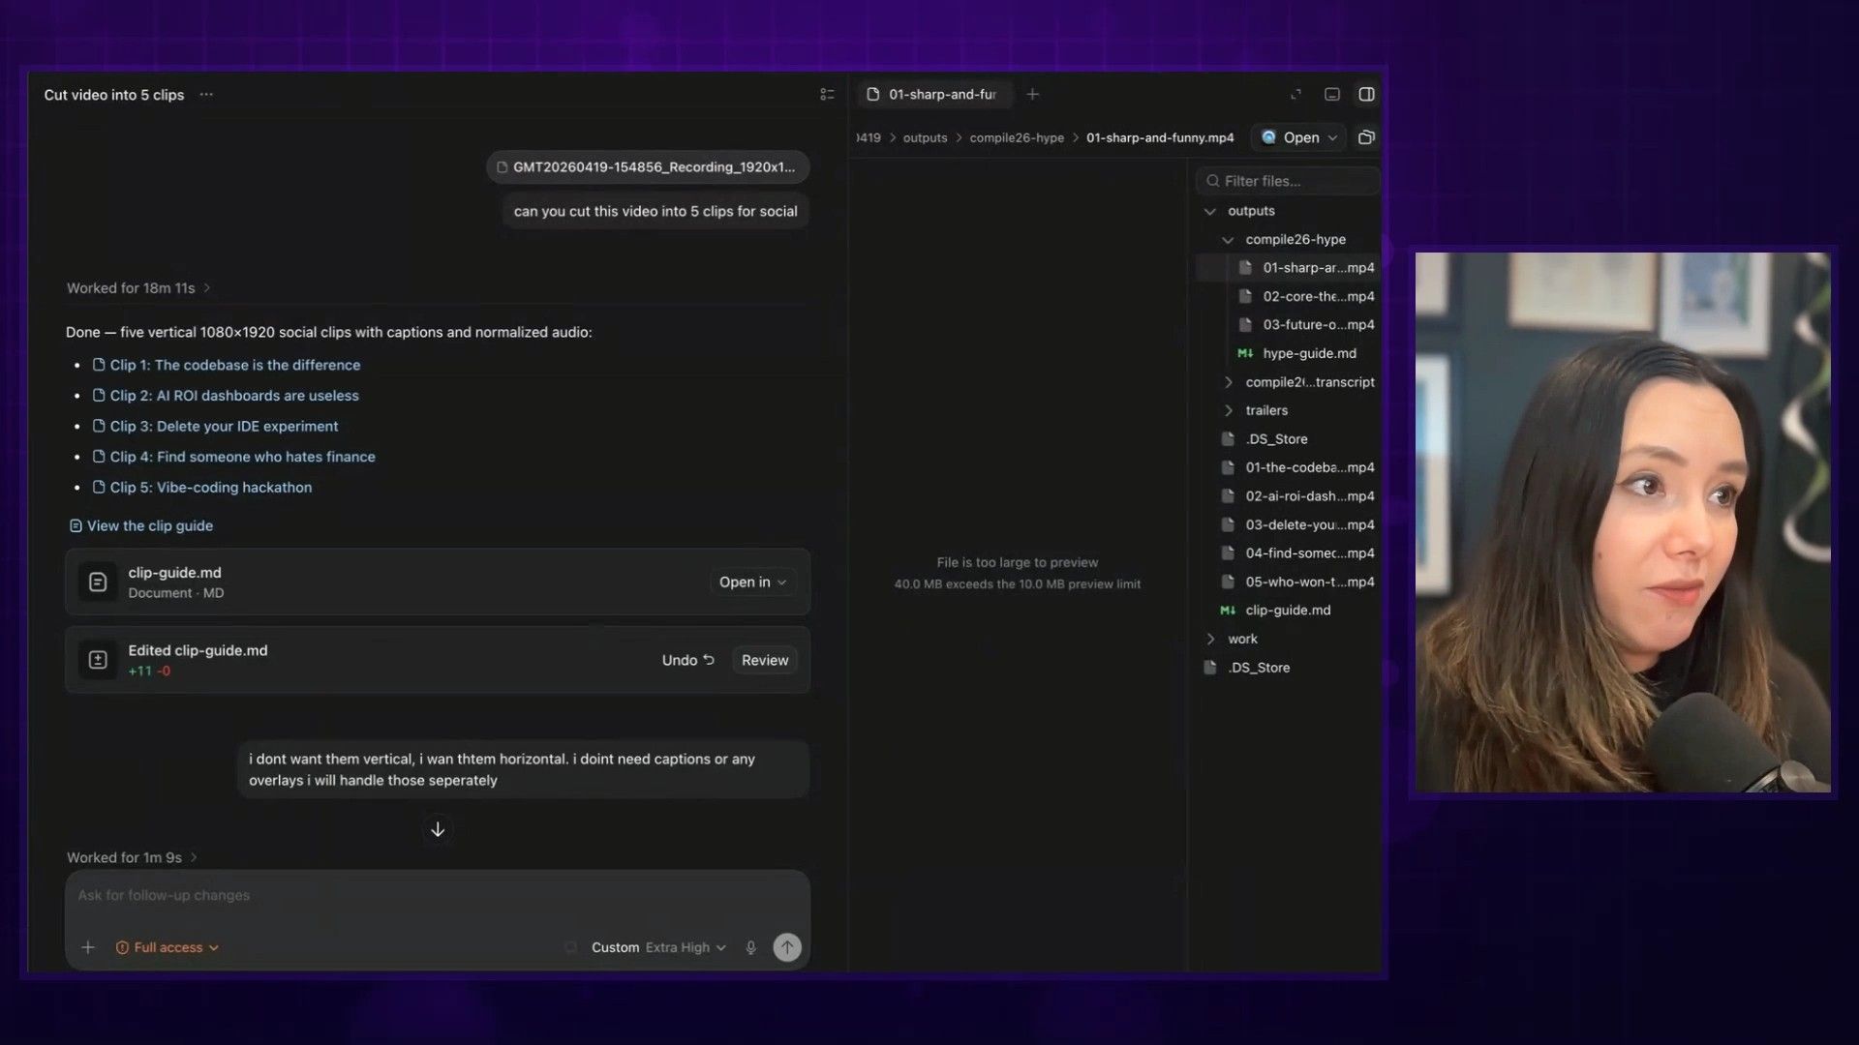
Task: Click the compile26-hype breadcrumb
Action: (1017, 137)
